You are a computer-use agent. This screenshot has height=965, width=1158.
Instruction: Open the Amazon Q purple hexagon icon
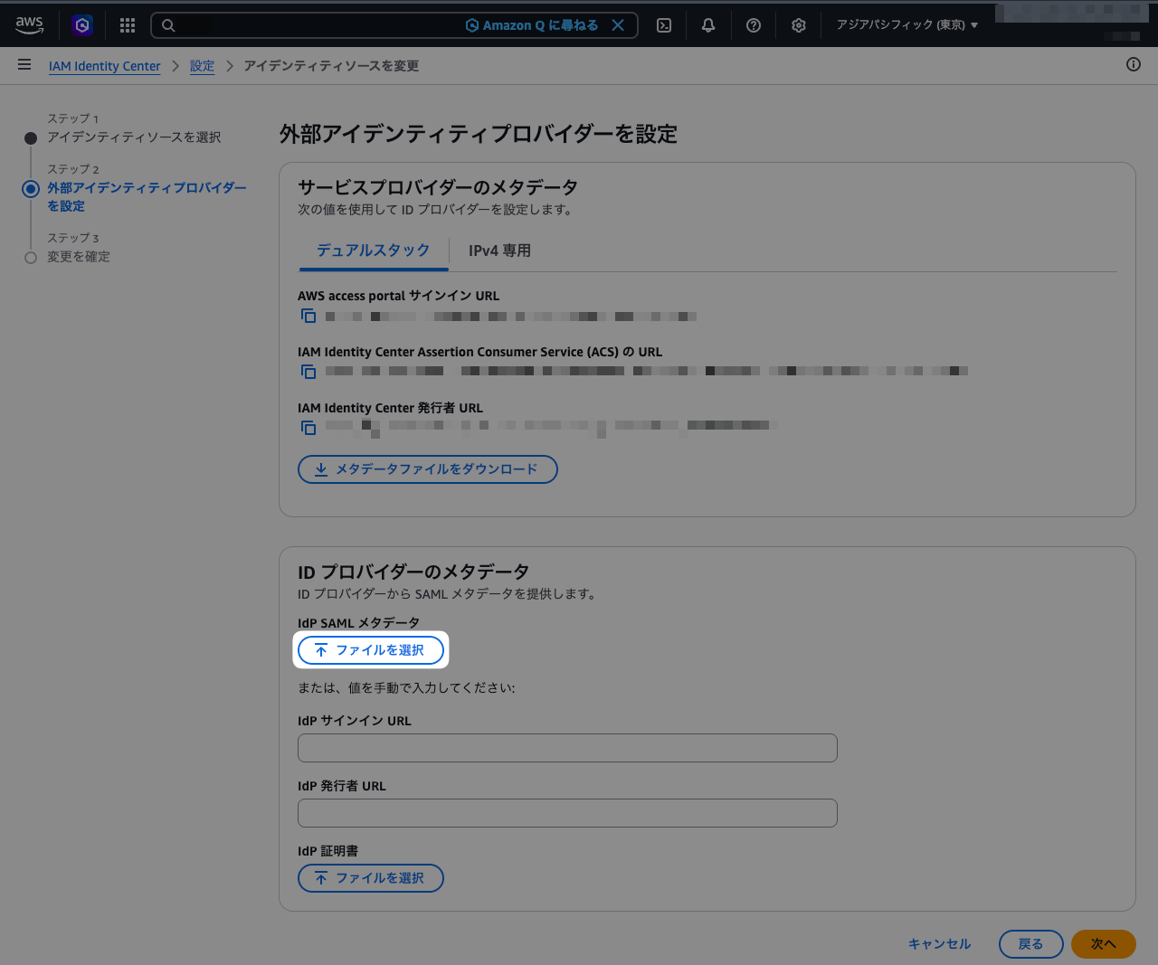coord(82,25)
